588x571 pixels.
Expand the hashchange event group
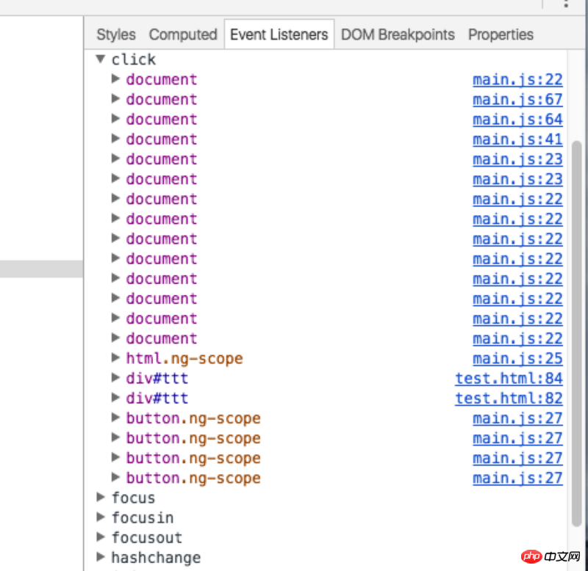pos(101,558)
